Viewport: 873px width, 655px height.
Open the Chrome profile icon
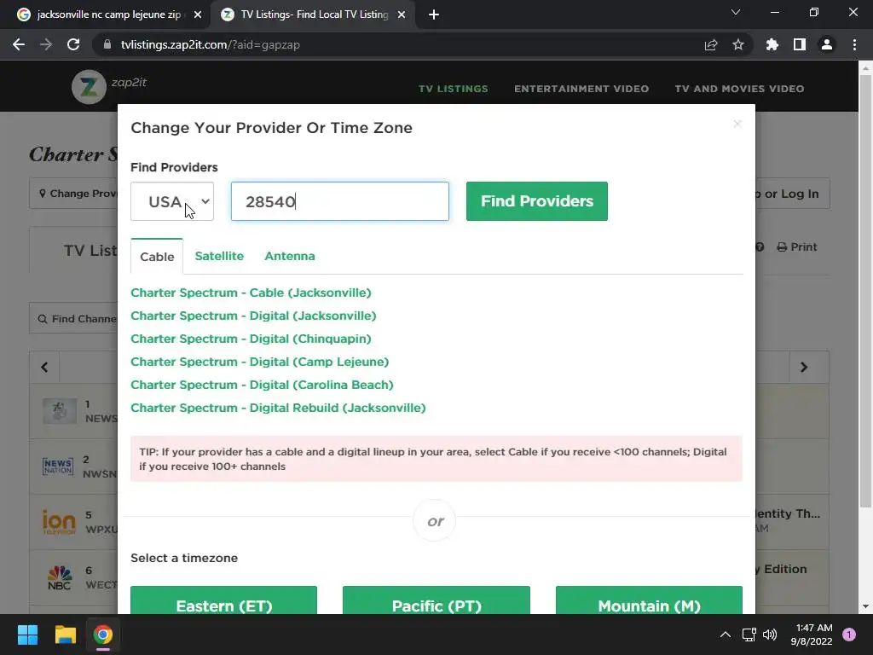point(827,44)
